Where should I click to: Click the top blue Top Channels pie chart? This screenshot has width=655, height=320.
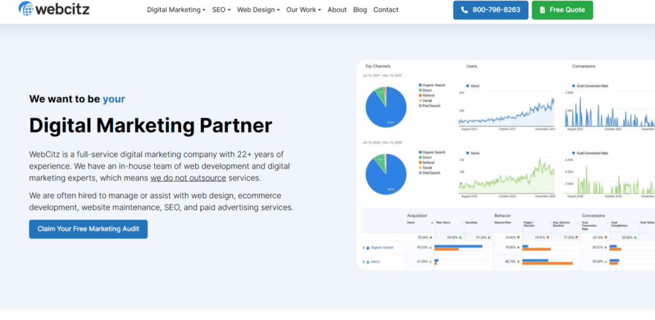pyautogui.click(x=386, y=105)
